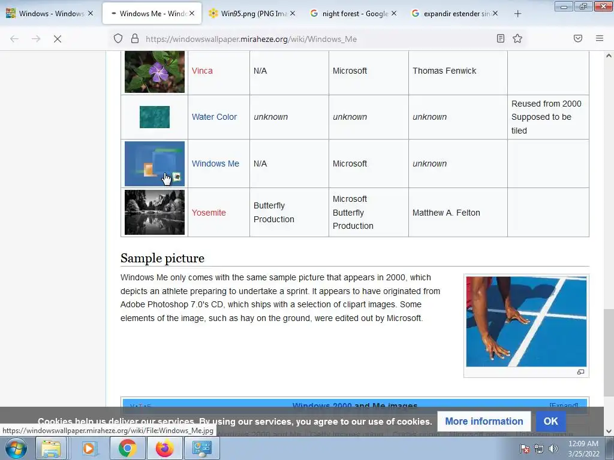Click the Butterfly Production cell in Yosemite row

click(x=289, y=213)
